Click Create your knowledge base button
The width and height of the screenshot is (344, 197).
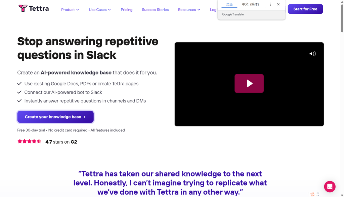pos(55,117)
